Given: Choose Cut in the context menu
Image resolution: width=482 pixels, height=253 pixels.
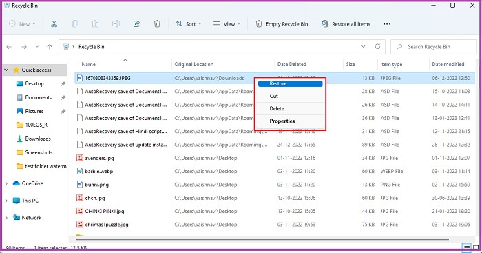Looking at the screenshot, I should coord(290,96).
